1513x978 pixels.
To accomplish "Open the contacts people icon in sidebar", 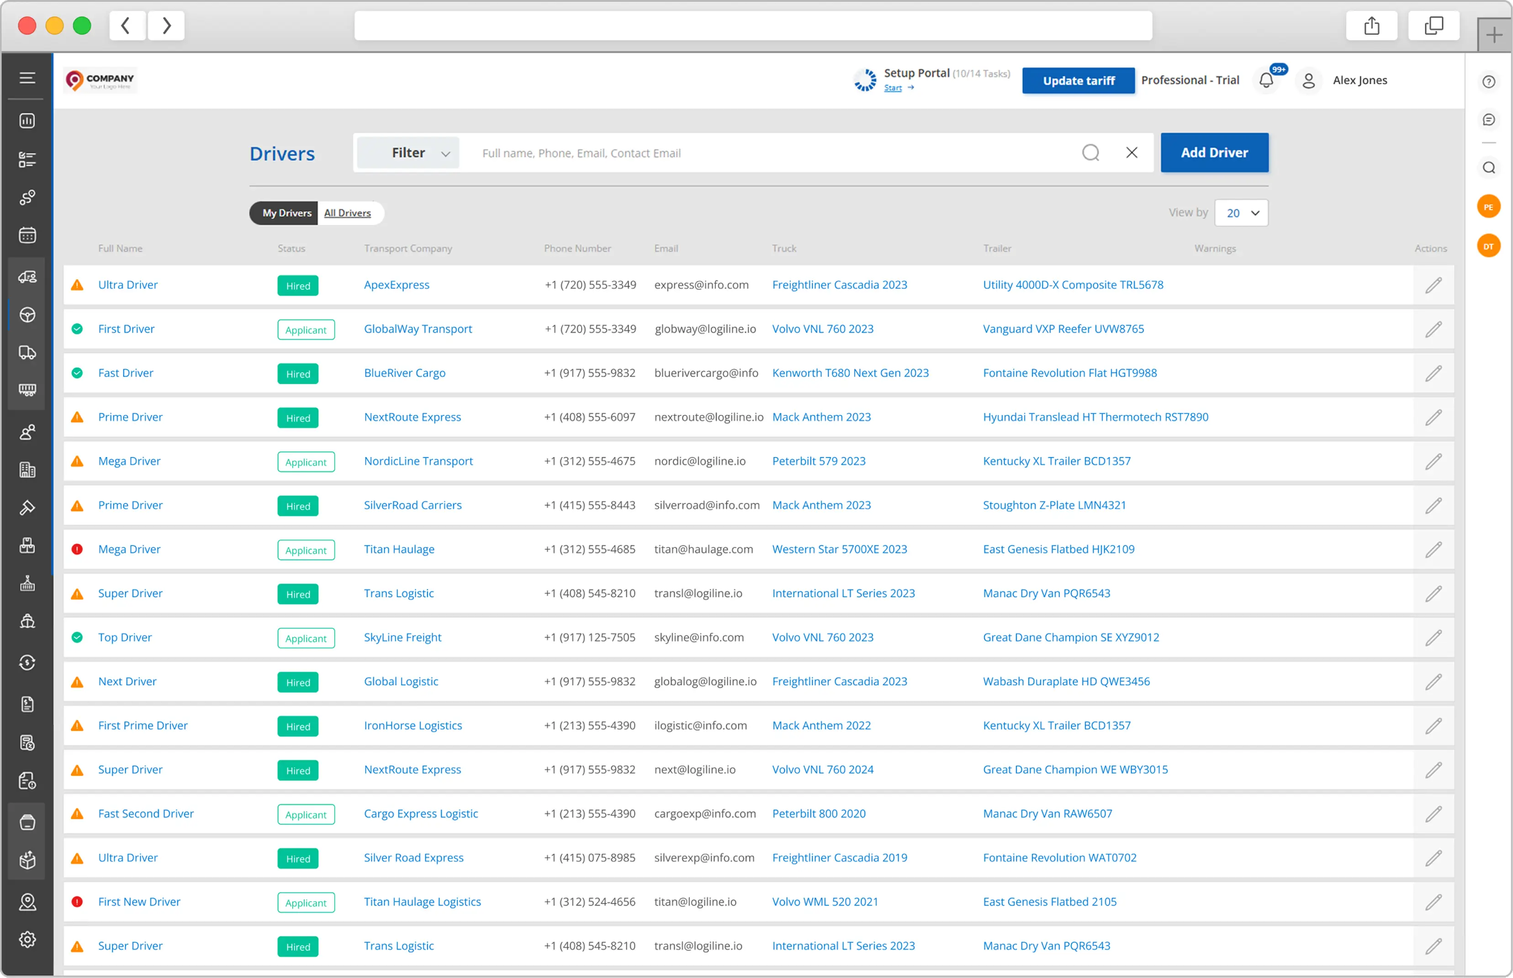I will [x=26, y=432].
